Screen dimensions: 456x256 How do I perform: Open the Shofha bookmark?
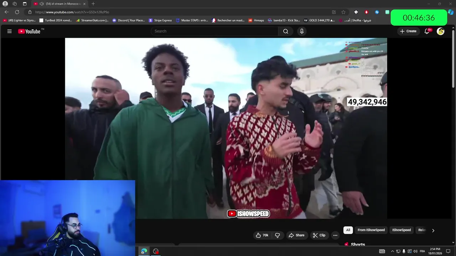355,20
